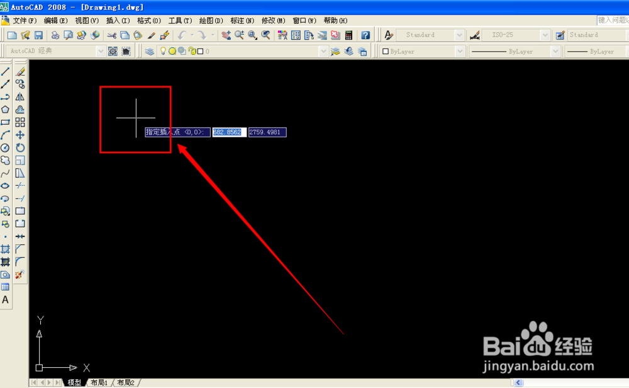The image size is (629, 388).
Task: Select the Spline curve tool
Action: tap(5, 173)
